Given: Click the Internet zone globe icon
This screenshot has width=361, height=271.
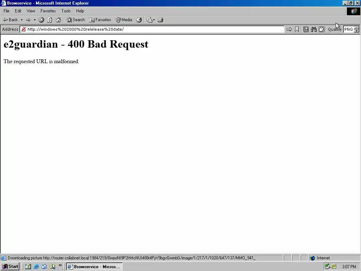Looking at the screenshot, I should [x=312, y=258].
